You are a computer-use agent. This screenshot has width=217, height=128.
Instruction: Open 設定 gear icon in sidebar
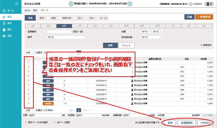[4, 36]
